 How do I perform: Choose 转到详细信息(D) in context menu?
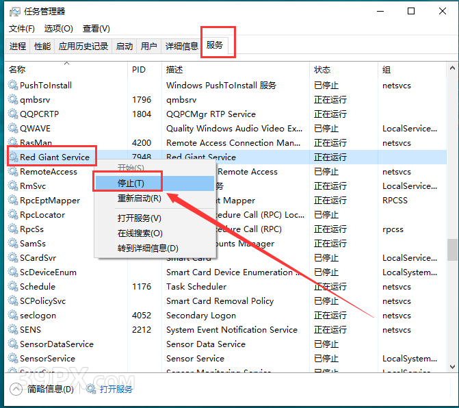(148, 248)
